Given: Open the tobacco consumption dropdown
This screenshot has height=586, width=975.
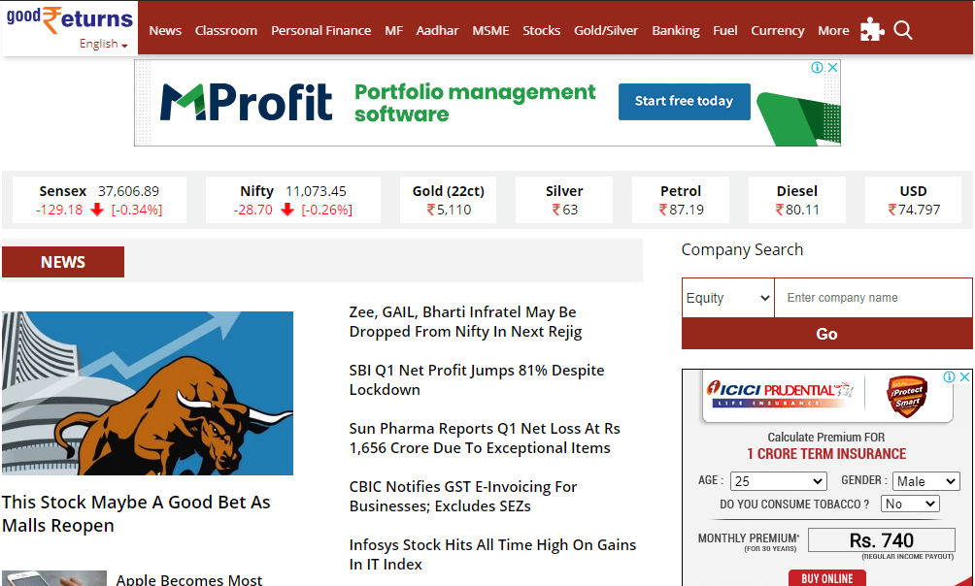Looking at the screenshot, I should 910,504.
